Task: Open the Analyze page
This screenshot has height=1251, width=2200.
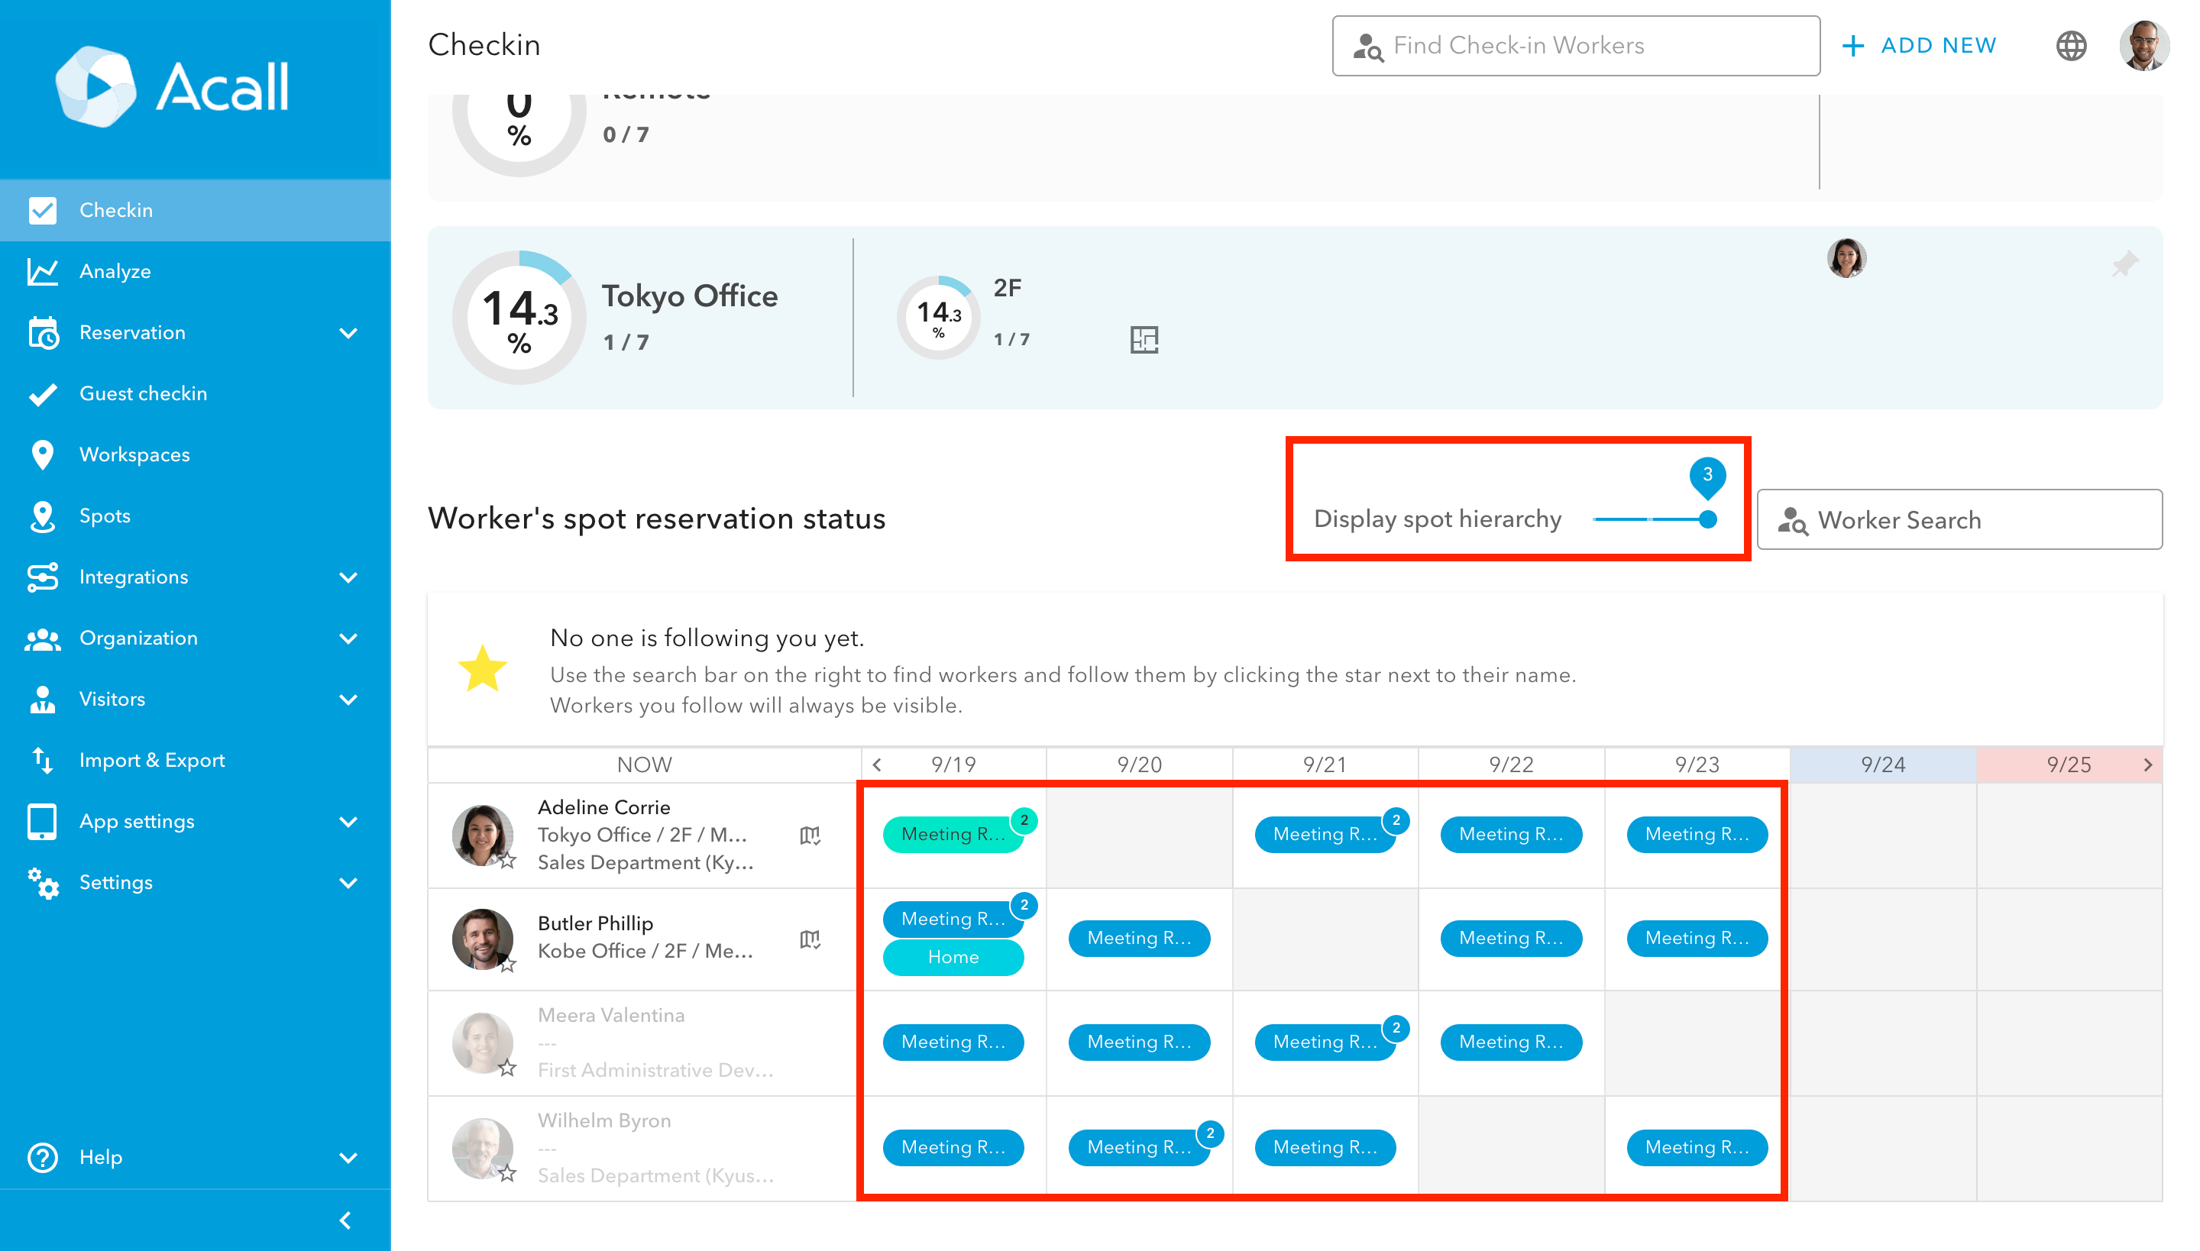Action: pos(115,272)
